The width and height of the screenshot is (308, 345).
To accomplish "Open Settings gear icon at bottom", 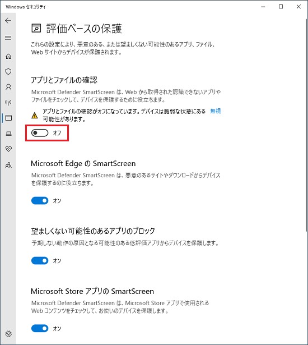I will 8,334.
